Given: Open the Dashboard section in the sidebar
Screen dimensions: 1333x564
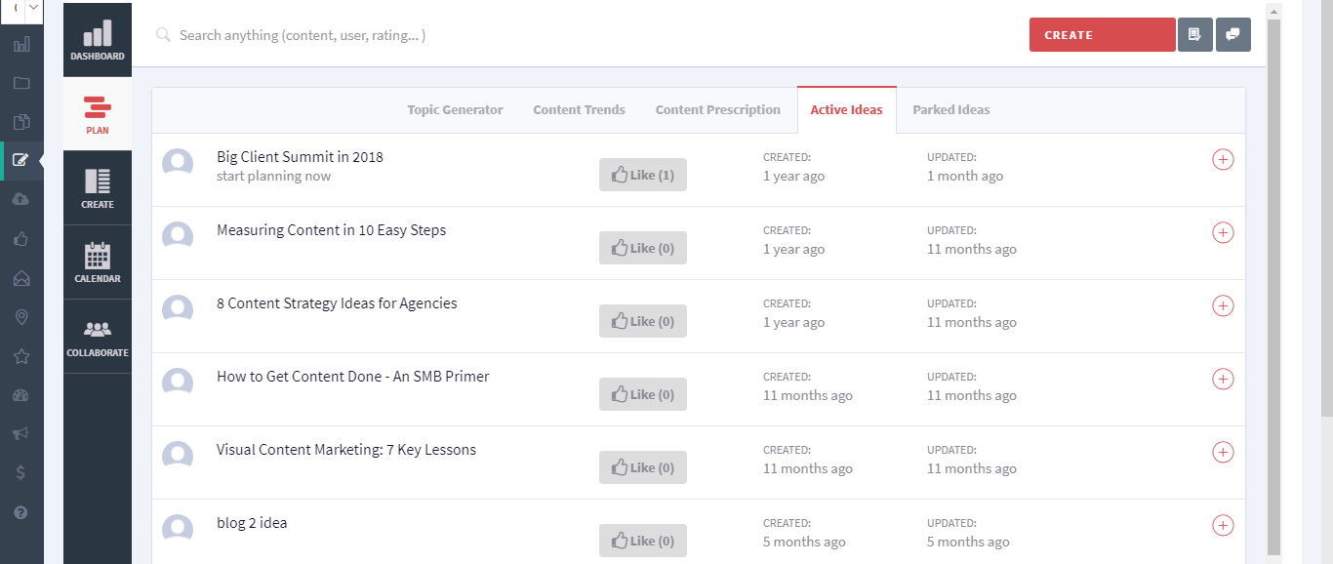Looking at the screenshot, I should point(97,40).
